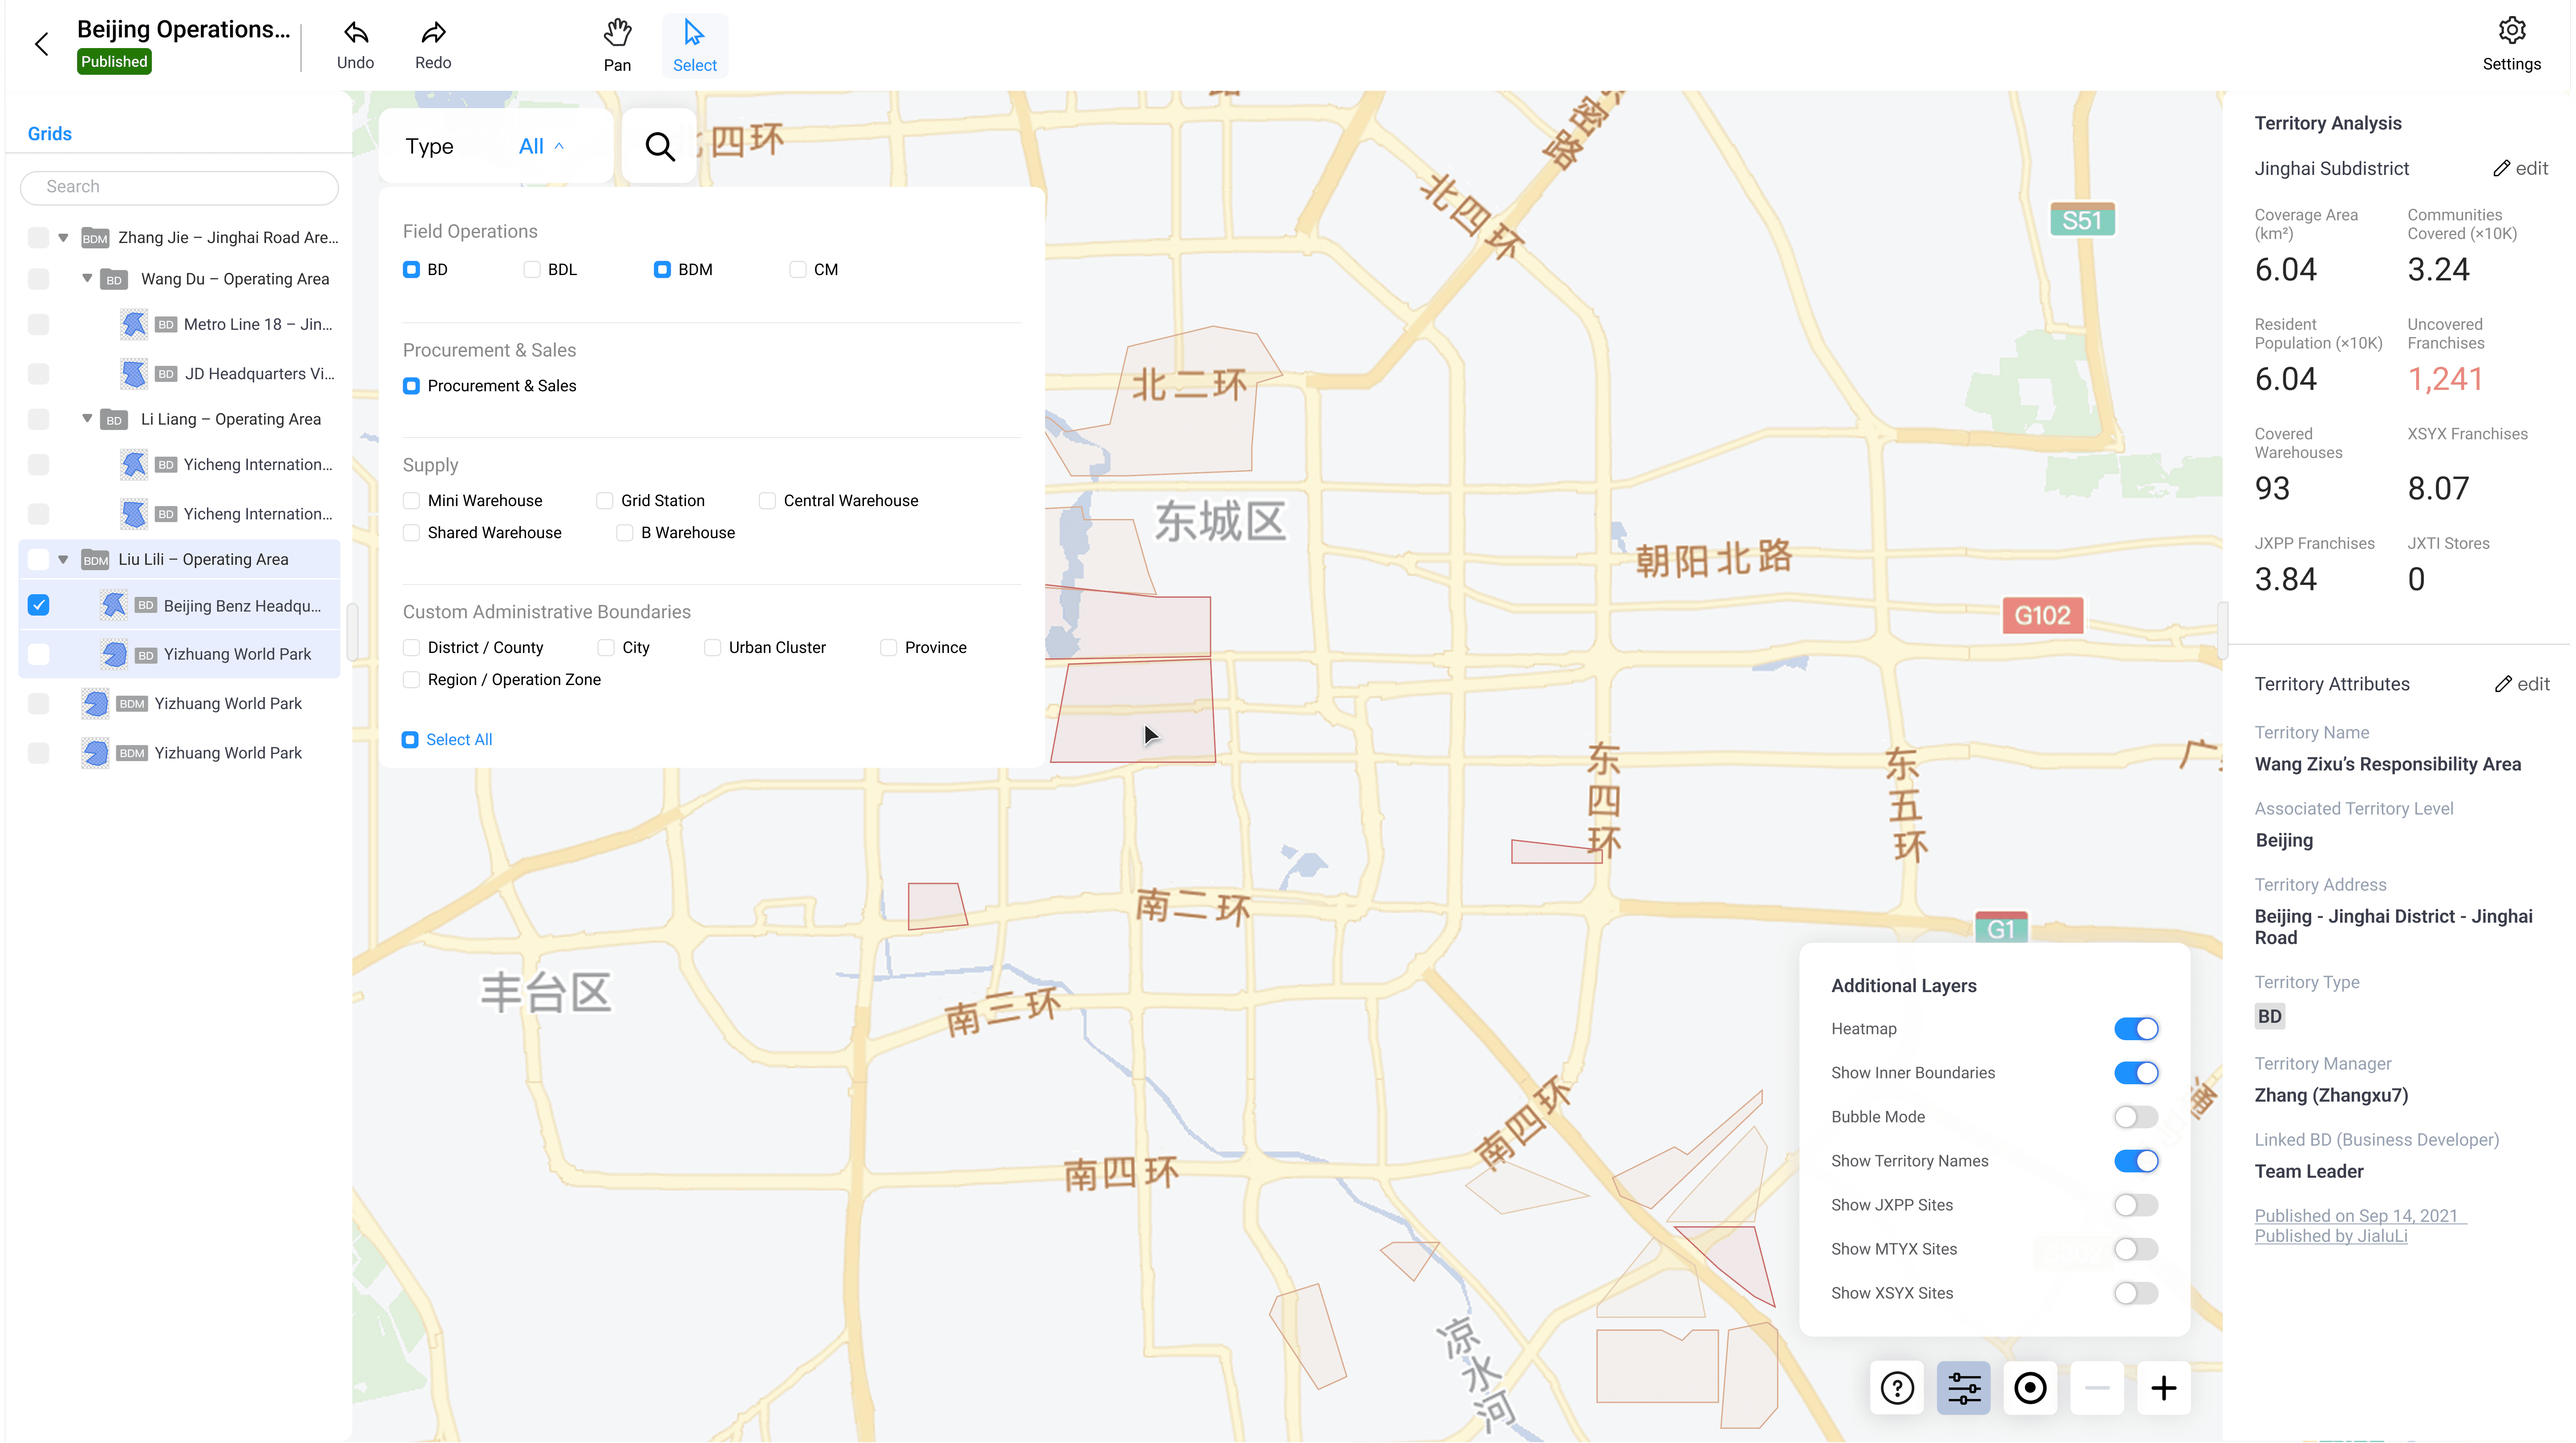Collapse Liu Lili Operating Area tree
The width and height of the screenshot is (2576, 1443).
(63, 560)
